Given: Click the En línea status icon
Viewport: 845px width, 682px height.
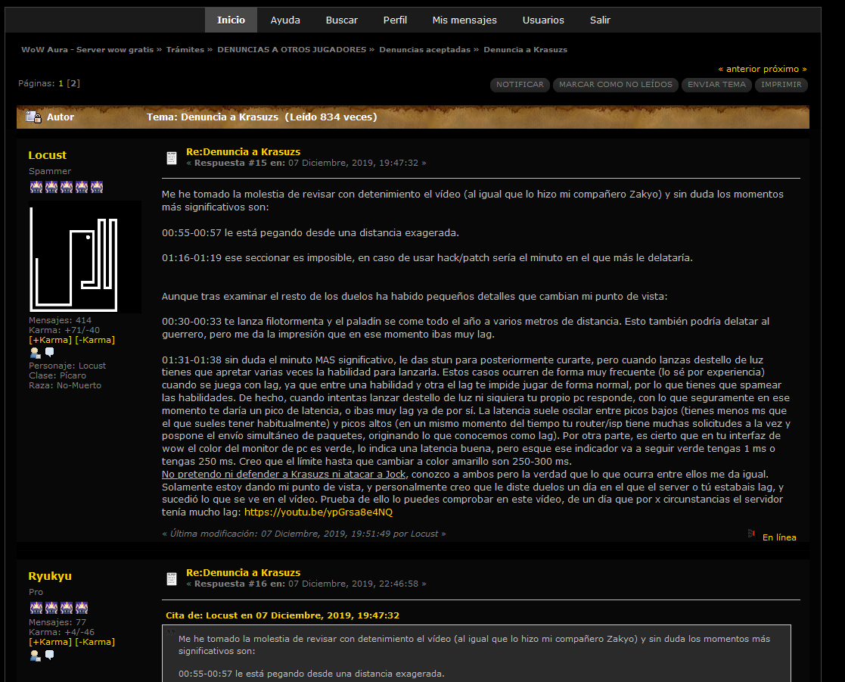Looking at the screenshot, I should (752, 534).
